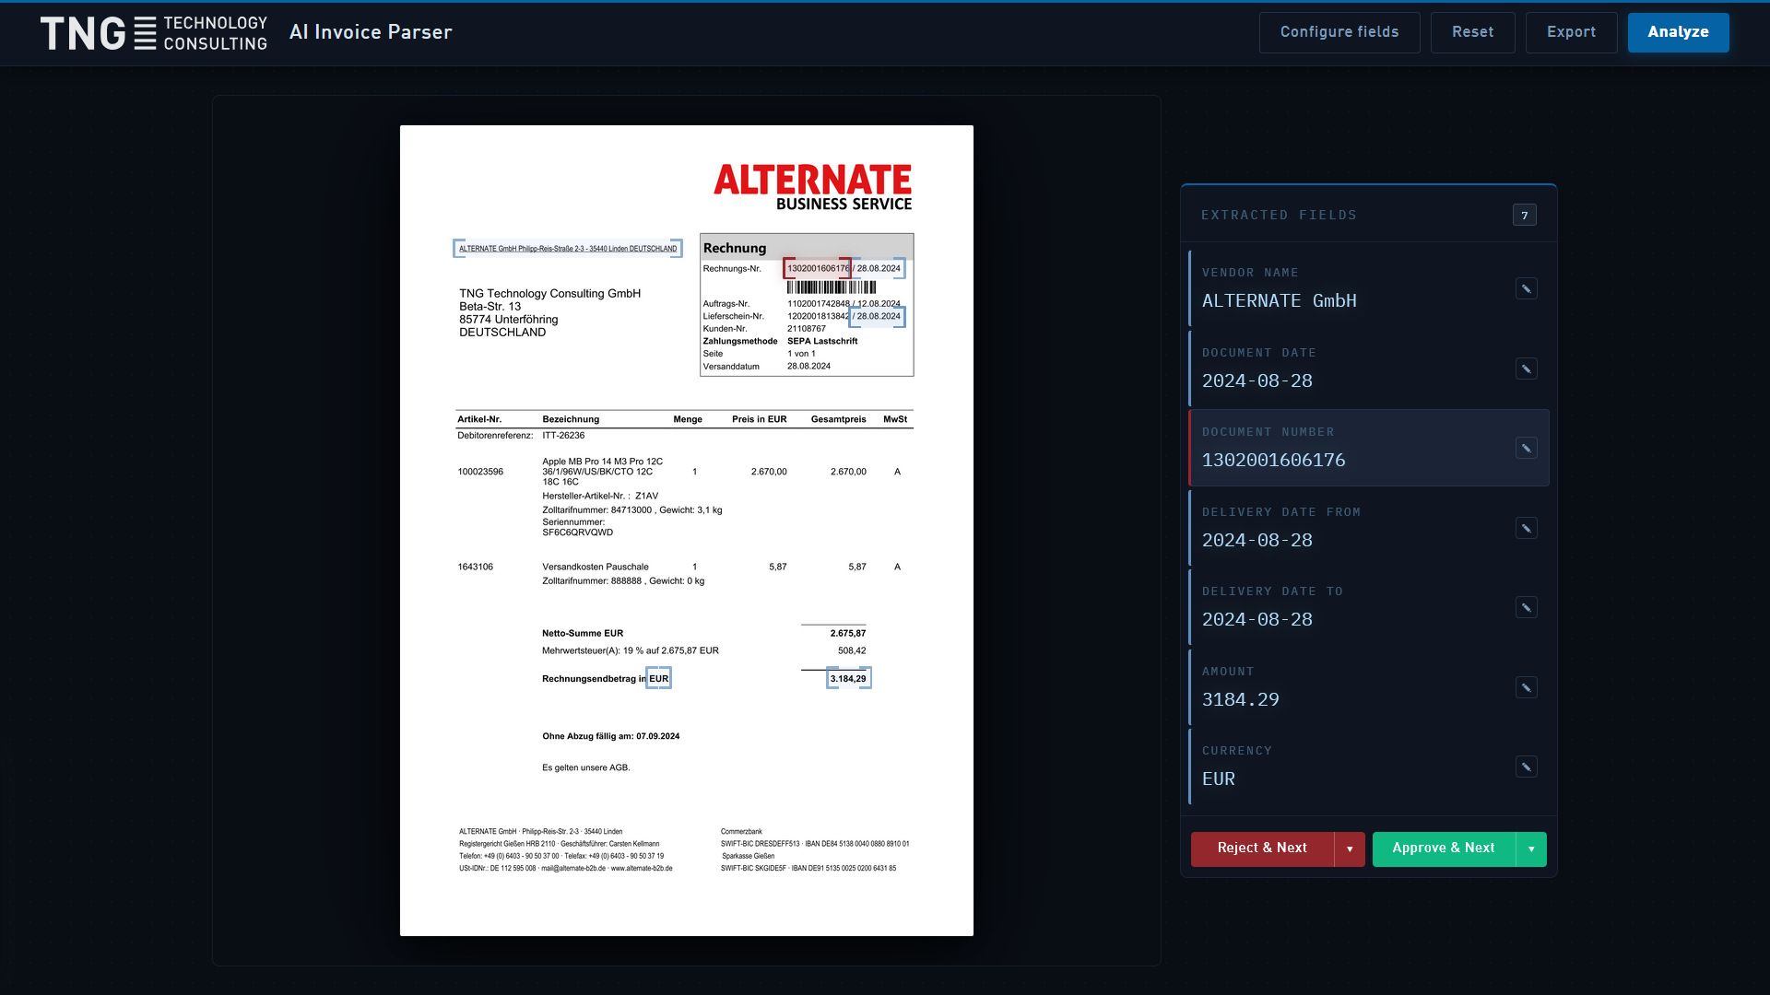Select the Delivery Date To field row
This screenshot has width=1770, height=995.
tap(1369, 608)
